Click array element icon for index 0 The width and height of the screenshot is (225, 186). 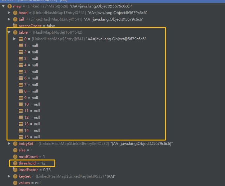point(21,39)
